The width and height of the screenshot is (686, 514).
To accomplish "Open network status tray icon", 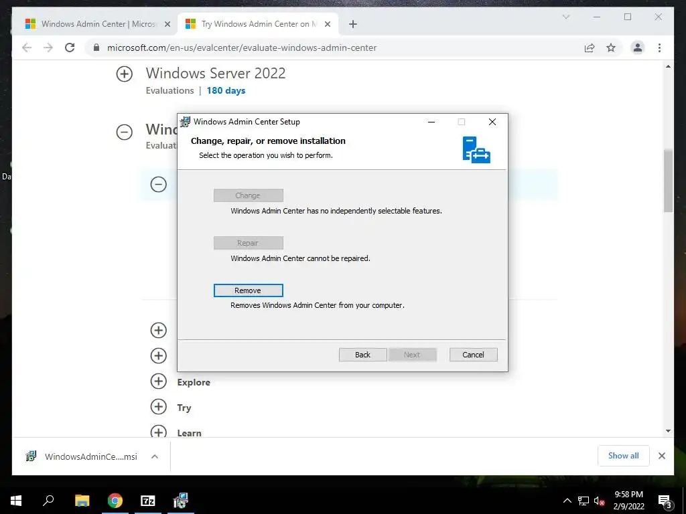I will (584, 501).
